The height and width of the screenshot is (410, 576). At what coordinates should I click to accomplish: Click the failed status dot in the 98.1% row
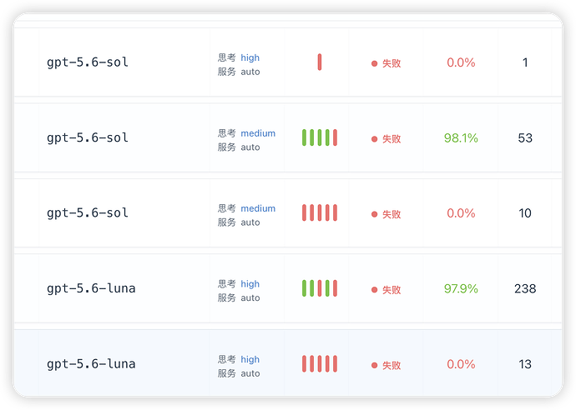[x=374, y=139]
